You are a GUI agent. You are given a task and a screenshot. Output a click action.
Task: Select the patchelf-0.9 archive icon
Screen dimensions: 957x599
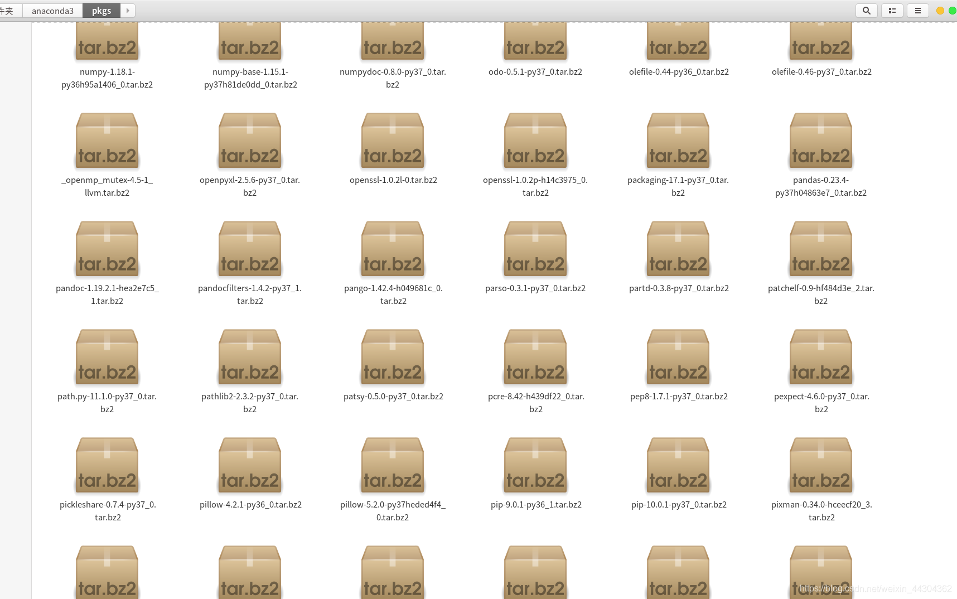[x=821, y=249]
